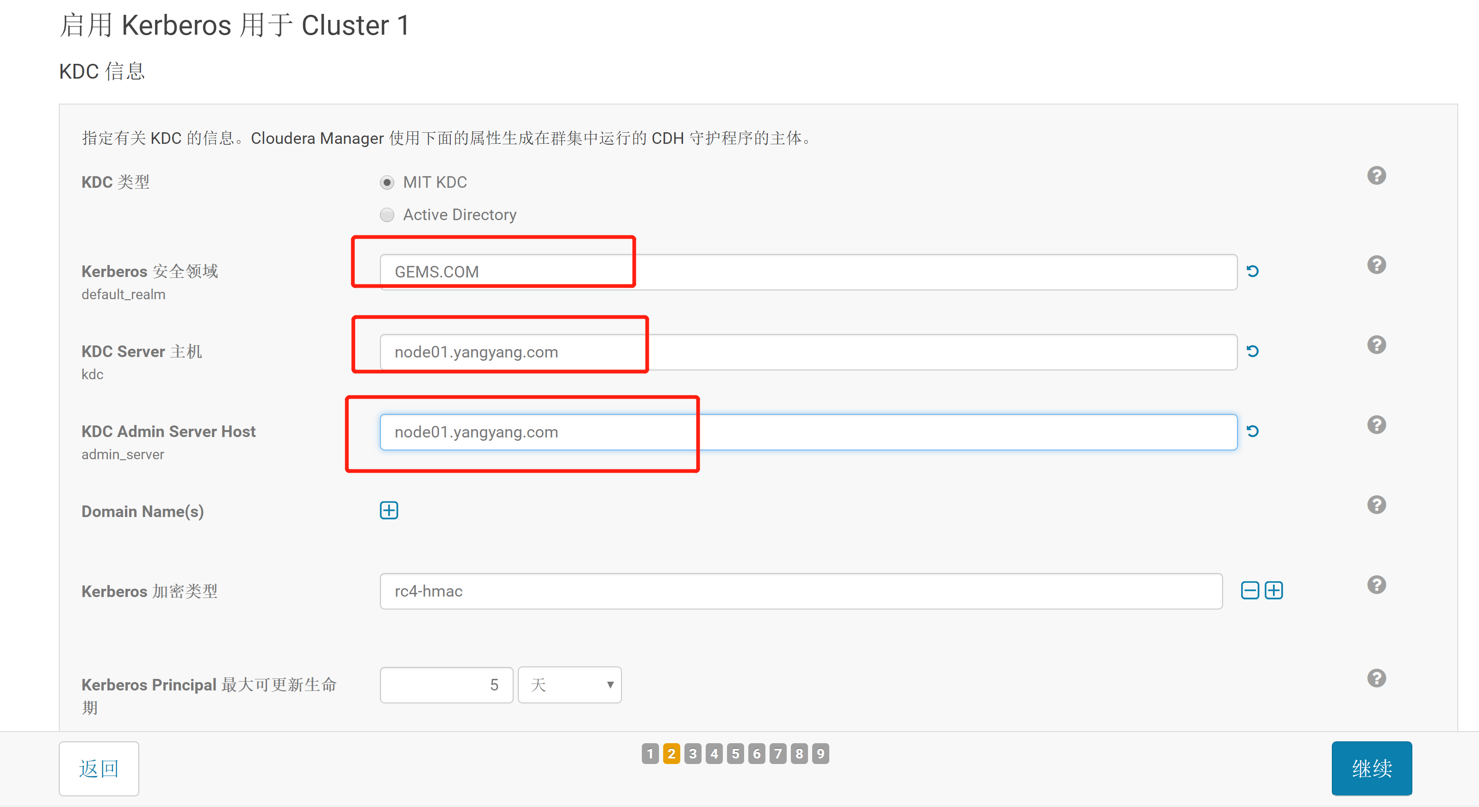Go to wizard step 5
The width and height of the screenshot is (1479, 807).
coord(735,754)
